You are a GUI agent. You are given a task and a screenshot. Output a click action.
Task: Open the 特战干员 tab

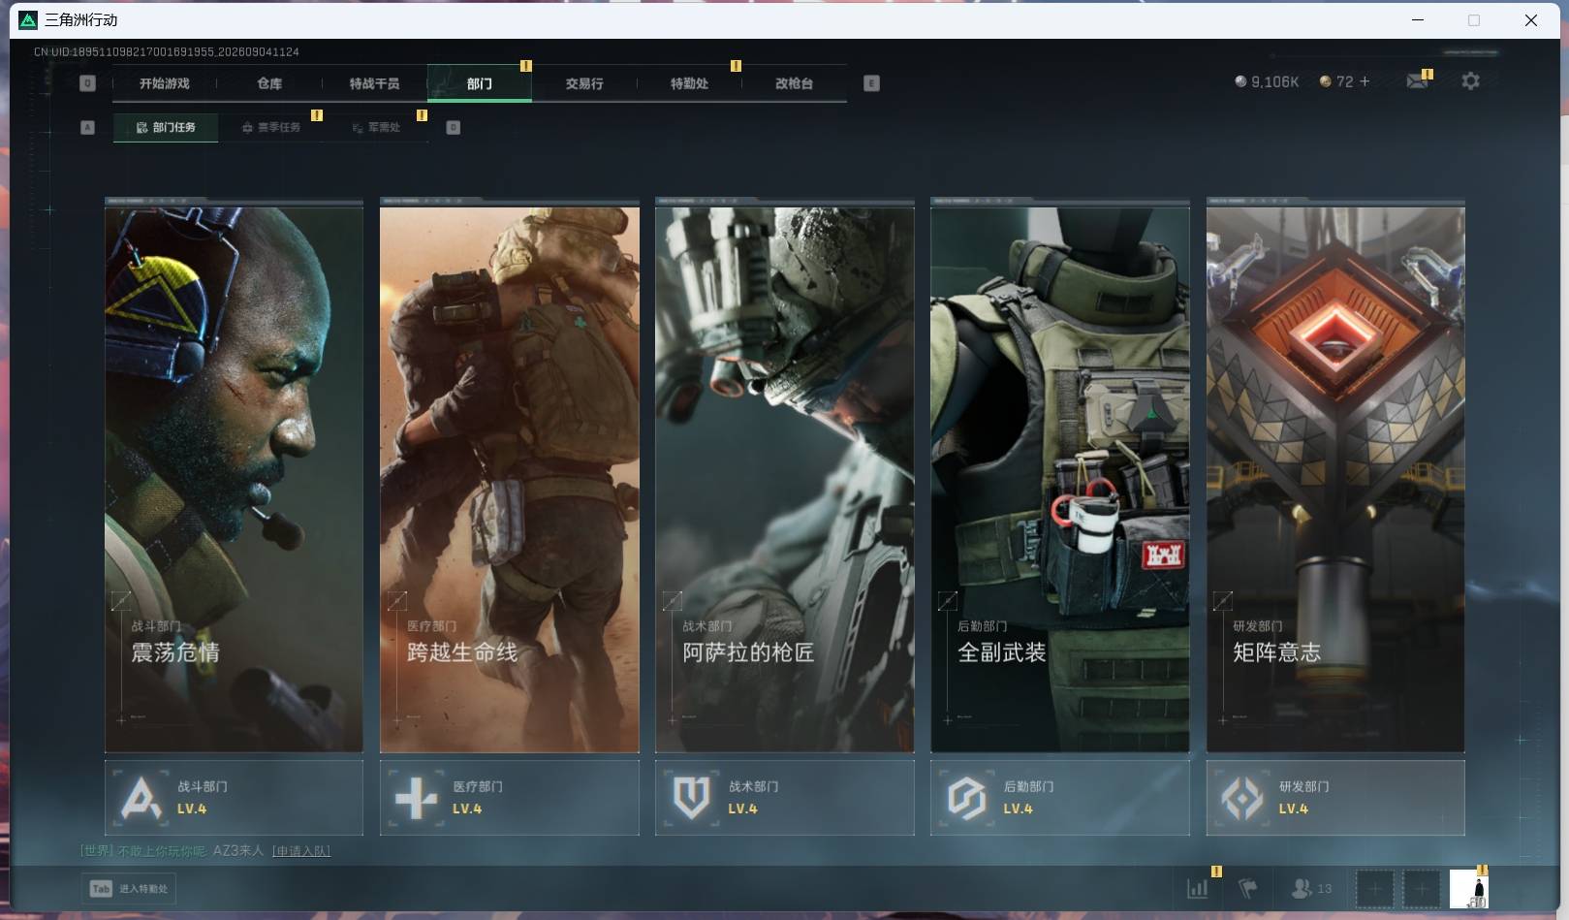pos(374,83)
